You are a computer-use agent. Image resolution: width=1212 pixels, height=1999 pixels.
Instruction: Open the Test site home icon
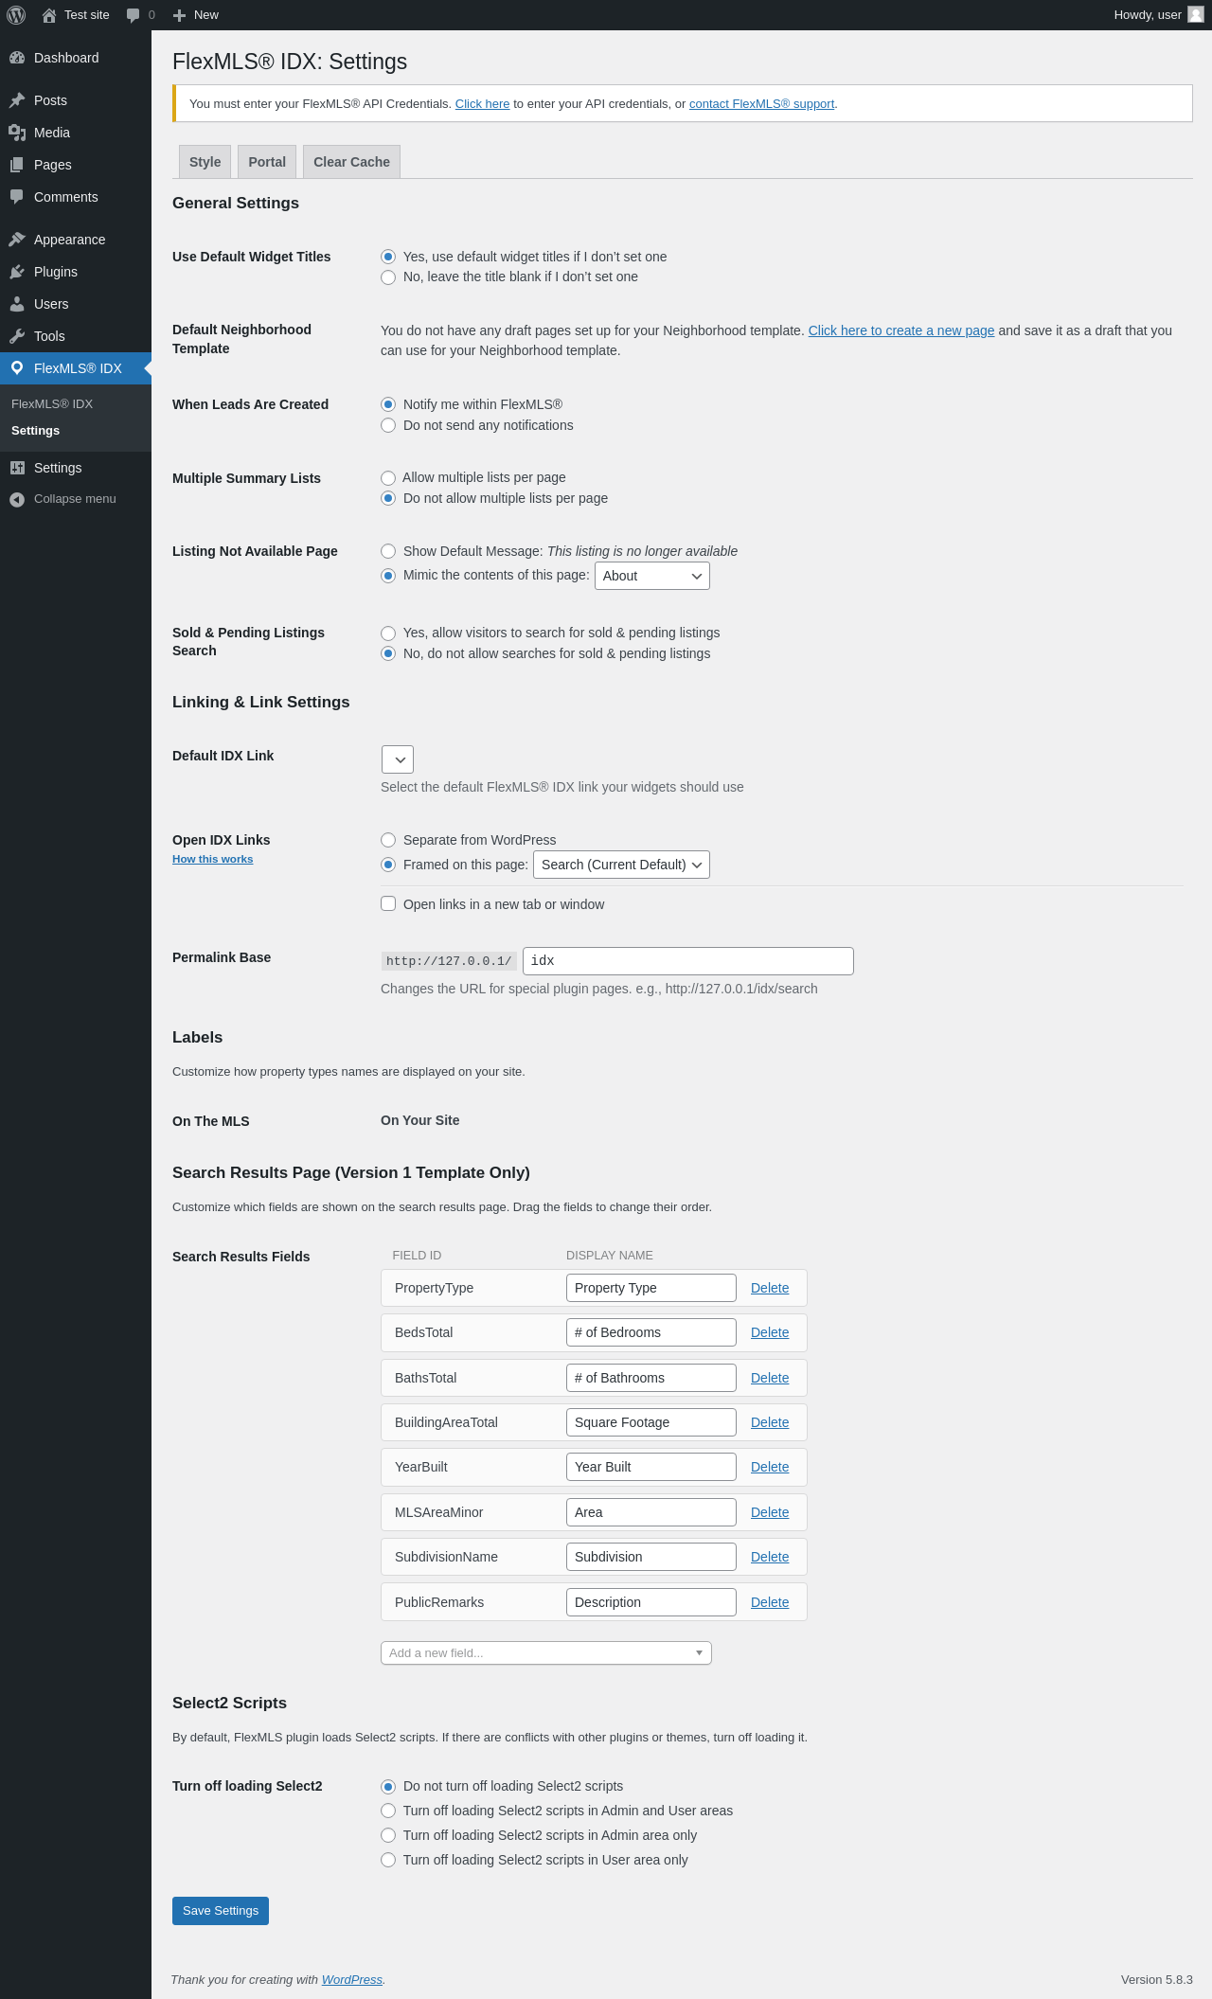click(49, 15)
